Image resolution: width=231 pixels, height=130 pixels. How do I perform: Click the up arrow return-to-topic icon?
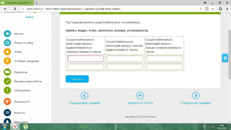[140, 95]
